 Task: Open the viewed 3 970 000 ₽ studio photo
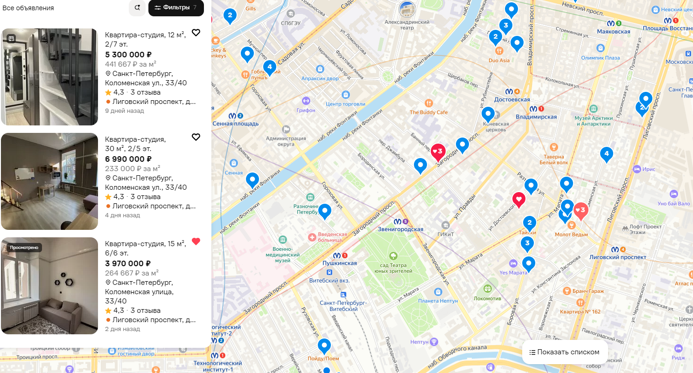[49, 286]
